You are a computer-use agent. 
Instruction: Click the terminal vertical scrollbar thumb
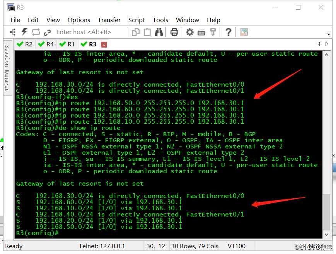click(x=327, y=212)
